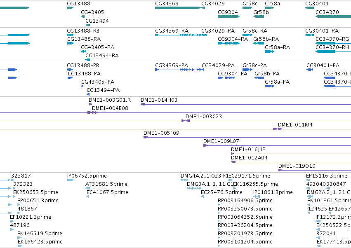Click transcript CG13494-RA

point(102,56)
